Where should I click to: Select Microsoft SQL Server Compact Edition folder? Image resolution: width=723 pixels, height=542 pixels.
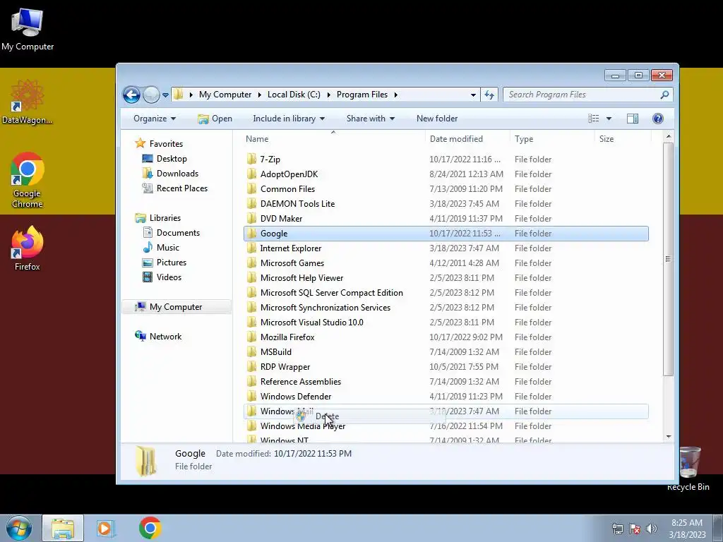click(x=332, y=293)
